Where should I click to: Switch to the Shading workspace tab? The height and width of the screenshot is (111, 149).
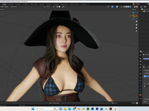pyautogui.click(x=42, y=4)
